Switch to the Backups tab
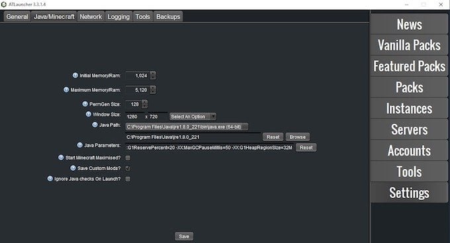The height and width of the screenshot is (243, 450). (168, 17)
